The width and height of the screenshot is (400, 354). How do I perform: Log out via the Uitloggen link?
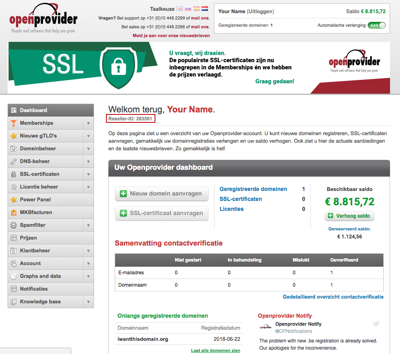(260, 11)
